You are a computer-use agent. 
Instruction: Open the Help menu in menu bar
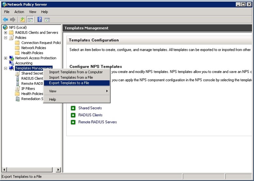coord(44,12)
